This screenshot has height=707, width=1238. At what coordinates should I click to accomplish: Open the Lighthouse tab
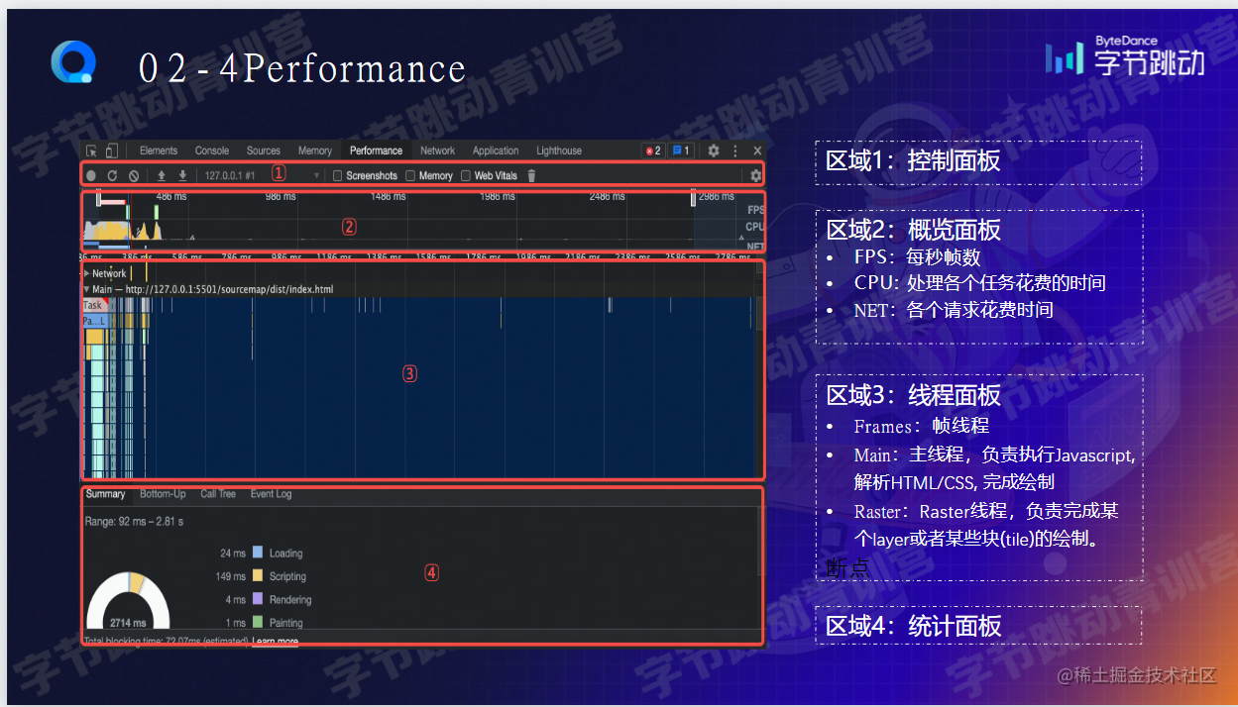pos(559,151)
